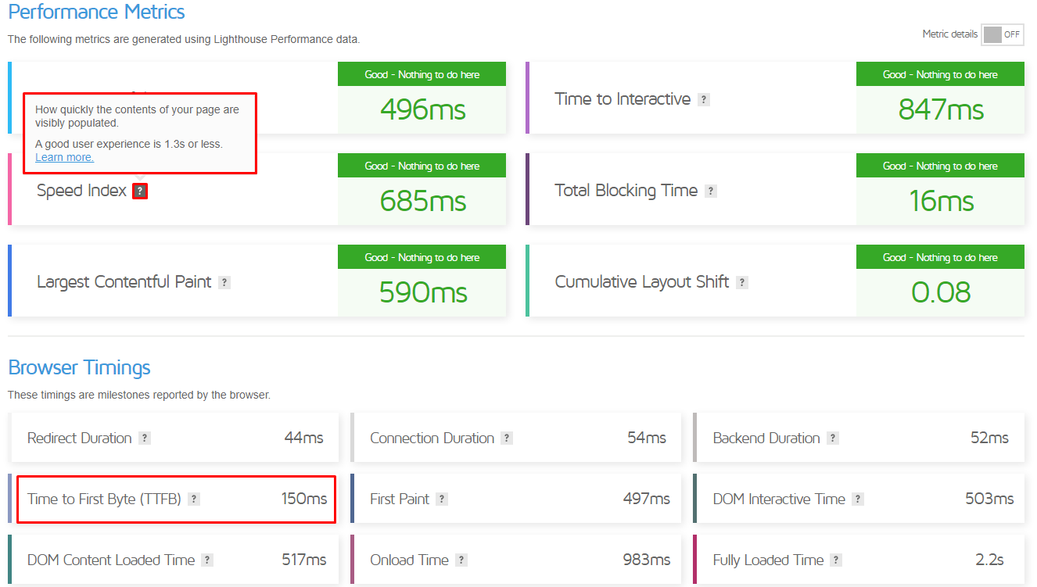Open the DOM Interactive Time help icon
The height and width of the screenshot is (587, 1037).
pos(858,499)
